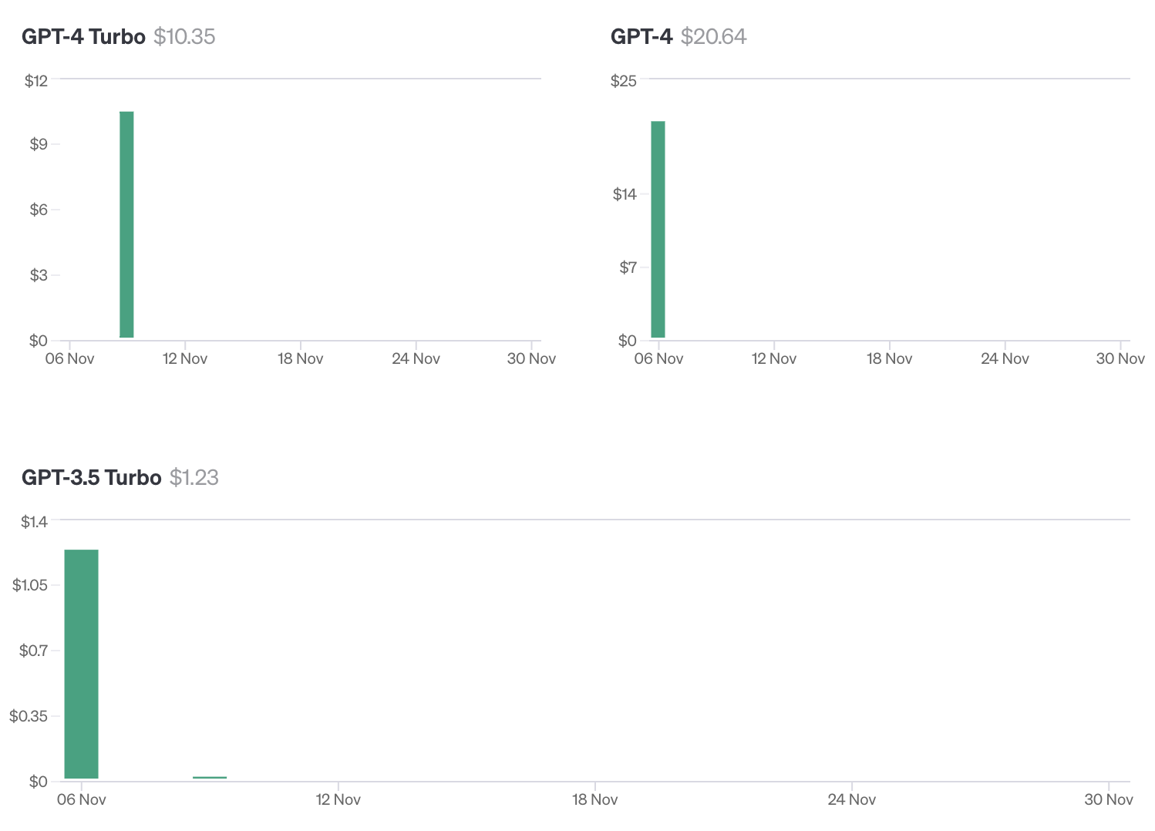
Task: Click the "GPT-3.5 Turbo" chart title
Action: pyautogui.click(x=91, y=477)
